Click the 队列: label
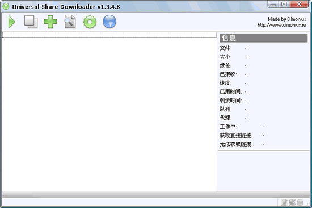 [x=226, y=109]
